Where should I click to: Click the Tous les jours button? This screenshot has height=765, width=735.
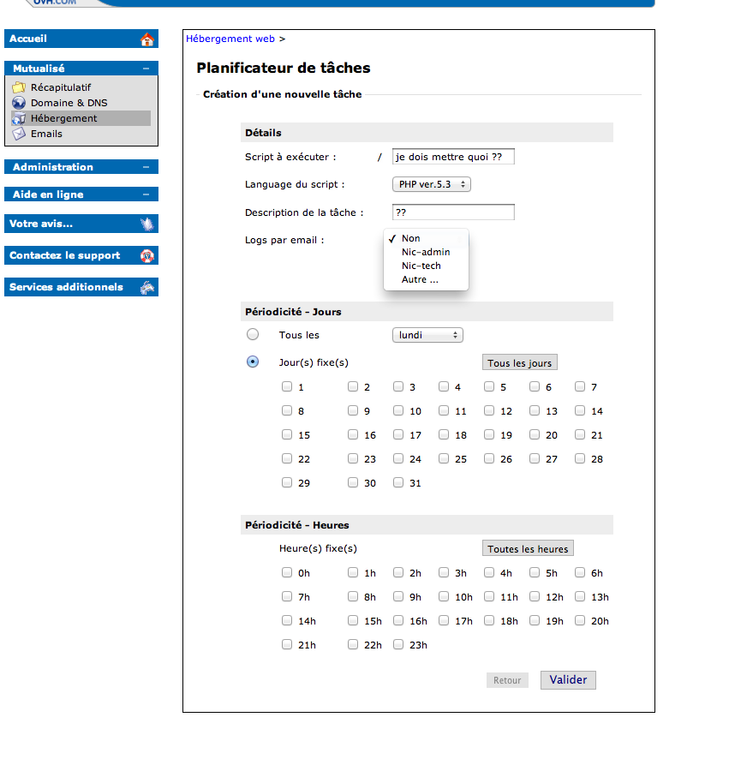tap(519, 362)
